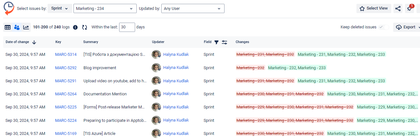Screen dimensions: 420x140
Task: Toggle Keep deleted issues switch
Action: point(383,27)
